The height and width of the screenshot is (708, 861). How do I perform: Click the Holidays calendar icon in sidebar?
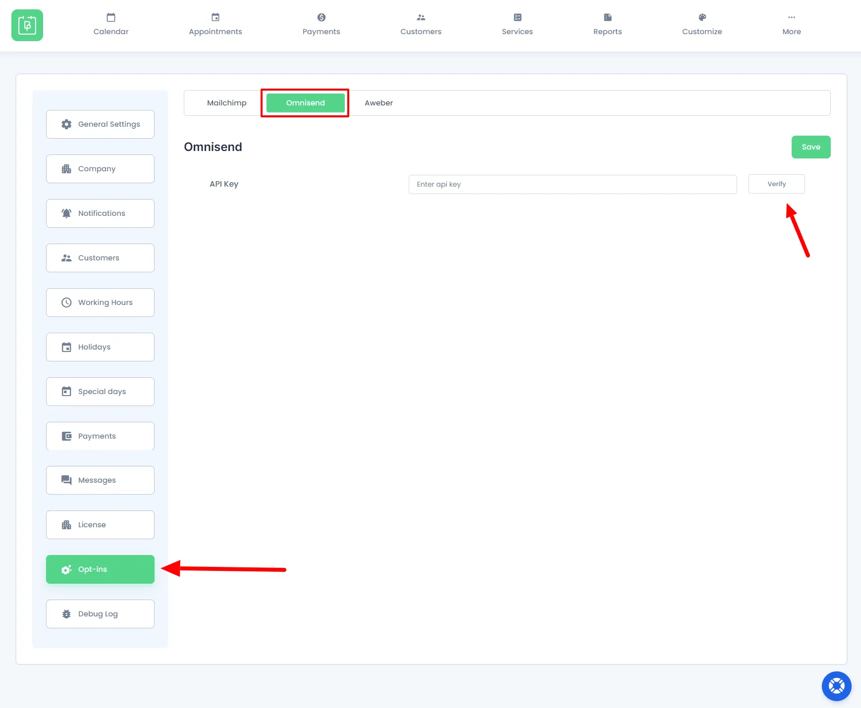pos(66,347)
